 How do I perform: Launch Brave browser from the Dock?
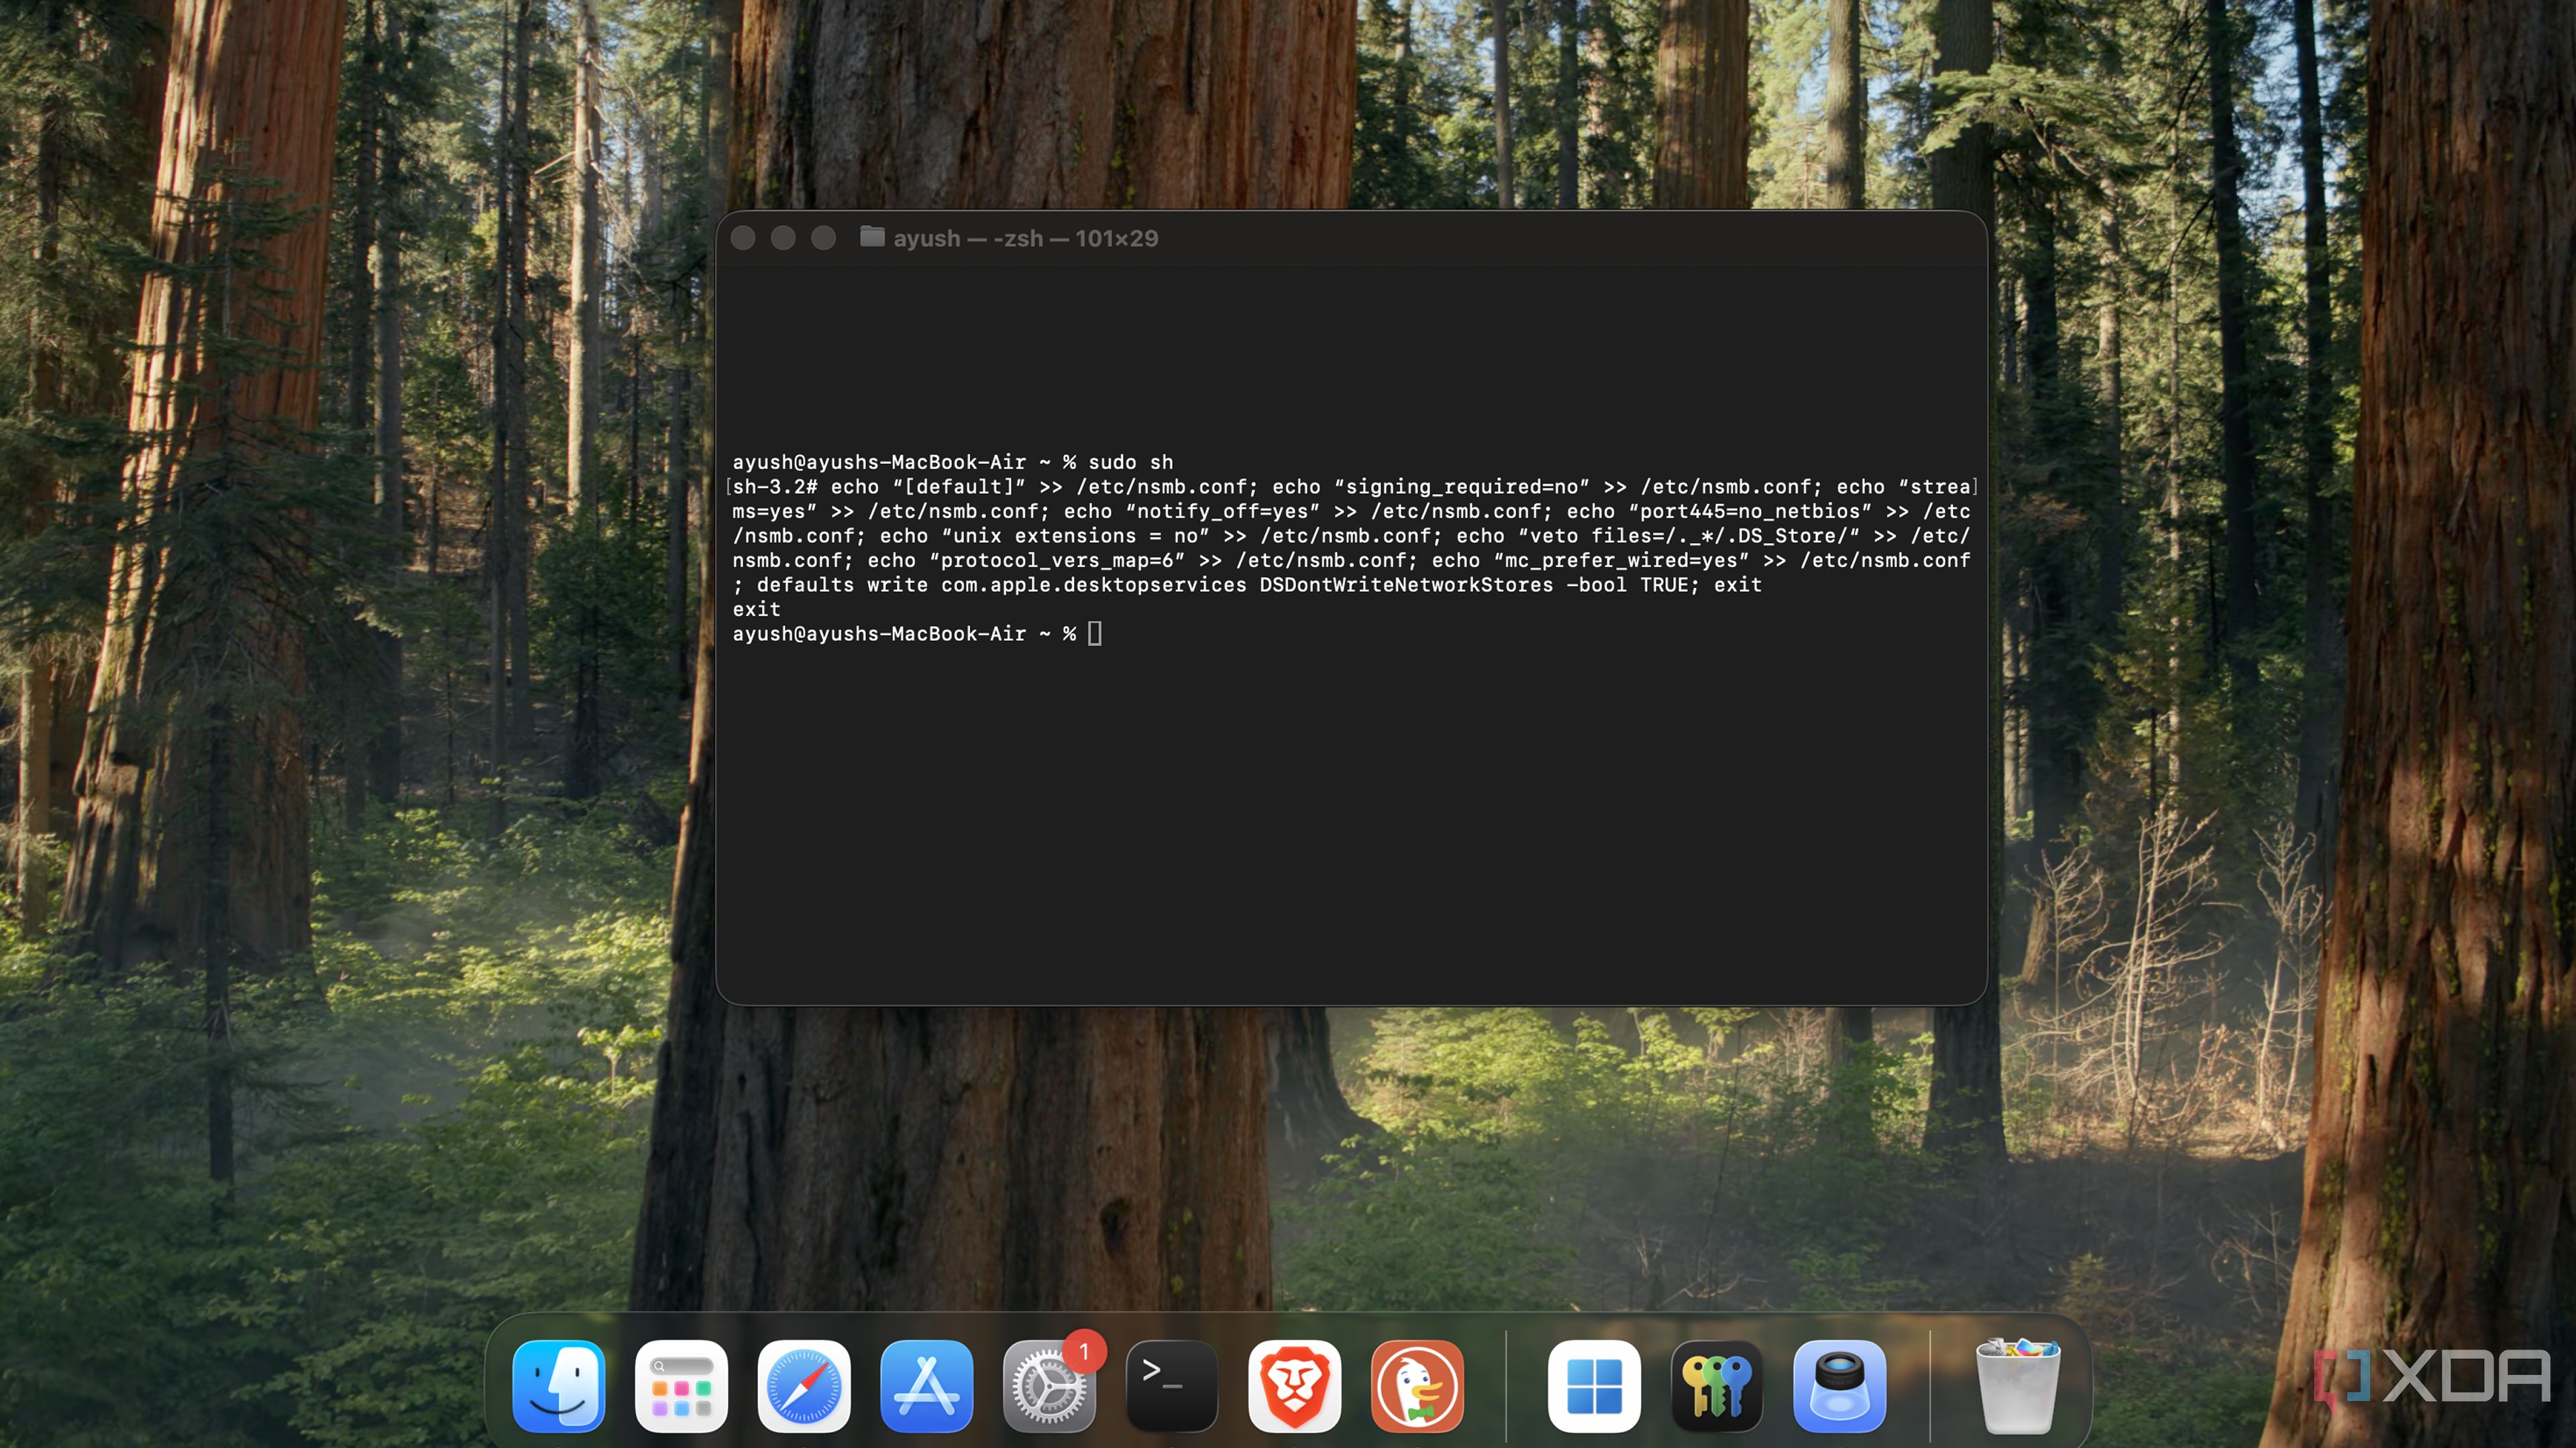(1294, 1386)
